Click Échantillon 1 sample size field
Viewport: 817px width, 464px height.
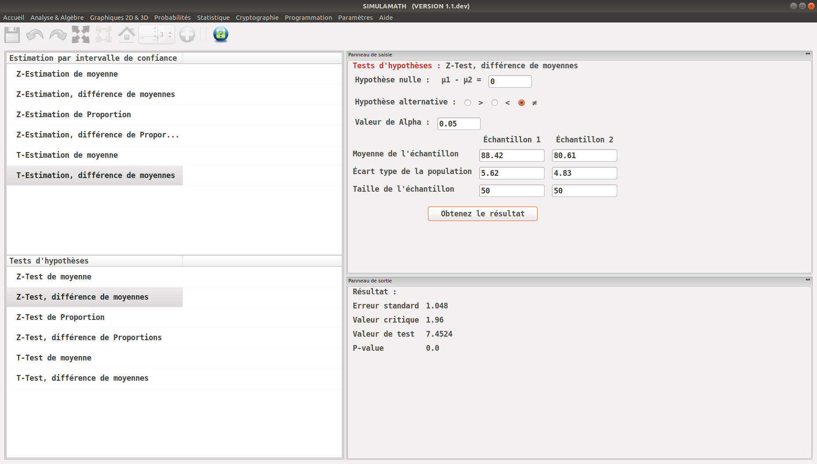tap(511, 191)
